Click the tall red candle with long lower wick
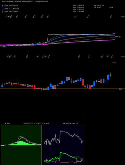The image size is (125, 165). (x=83, y=82)
